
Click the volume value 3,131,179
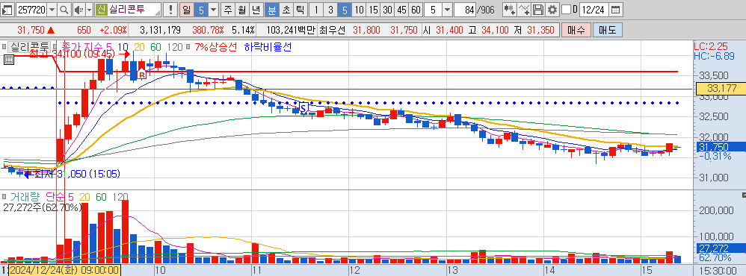click(160, 30)
